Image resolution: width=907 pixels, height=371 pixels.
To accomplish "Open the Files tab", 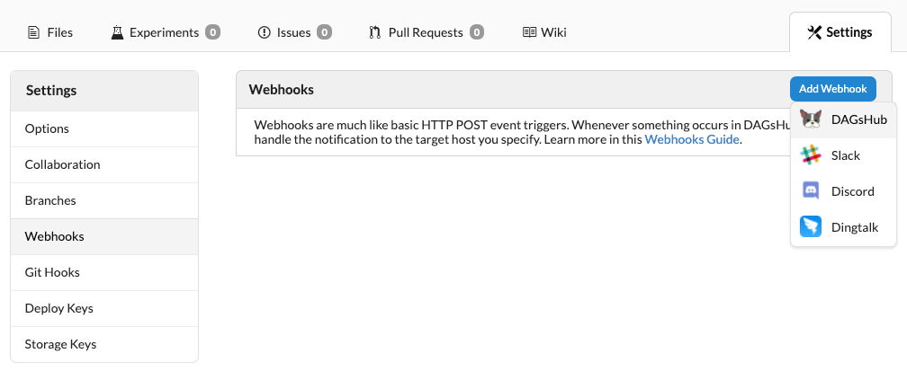I will pos(50,32).
